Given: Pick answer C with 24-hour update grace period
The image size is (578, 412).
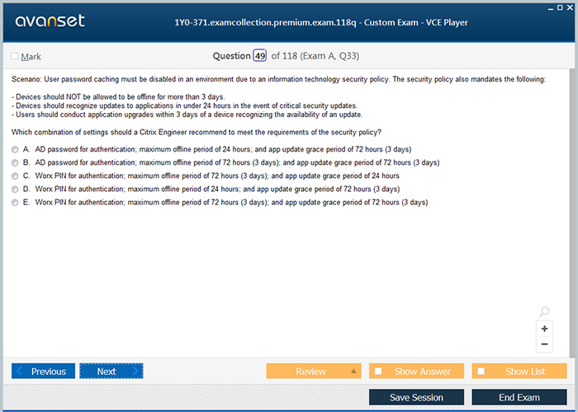Looking at the screenshot, I should click(x=15, y=176).
